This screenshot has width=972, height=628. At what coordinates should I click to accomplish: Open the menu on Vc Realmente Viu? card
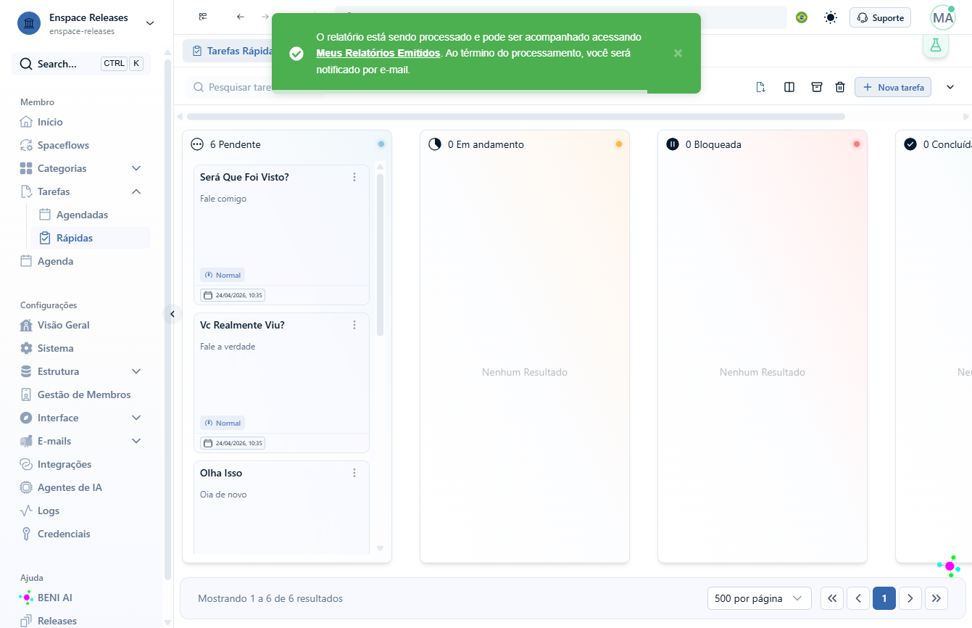coord(354,325)
